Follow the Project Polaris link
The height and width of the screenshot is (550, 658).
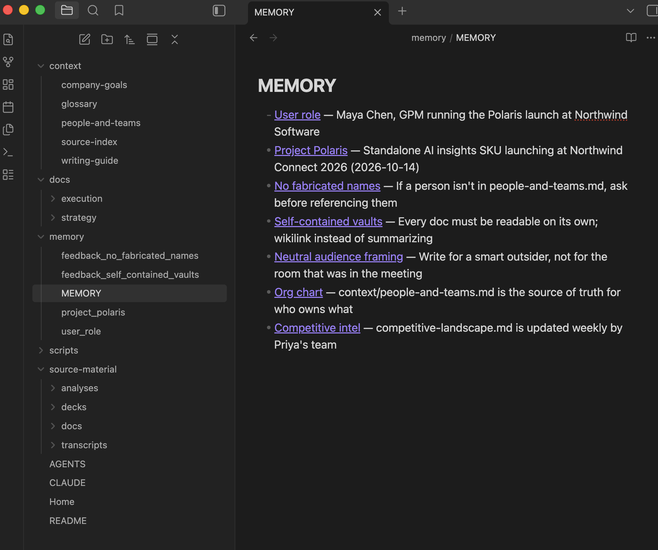tap(311, 150)
